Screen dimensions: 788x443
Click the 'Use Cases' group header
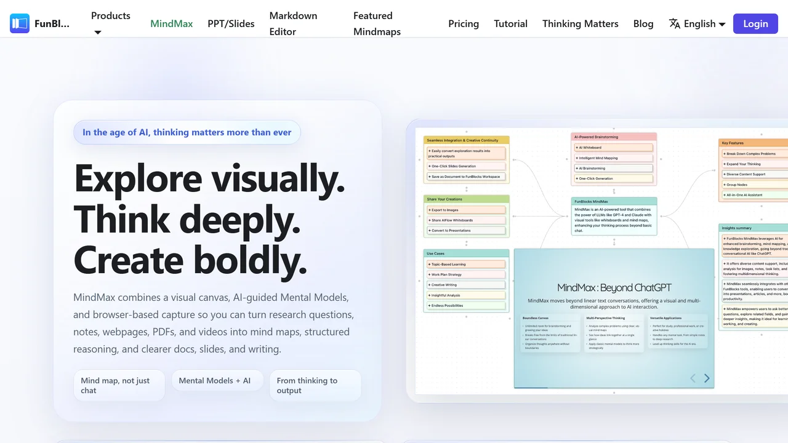pos(467,253)
